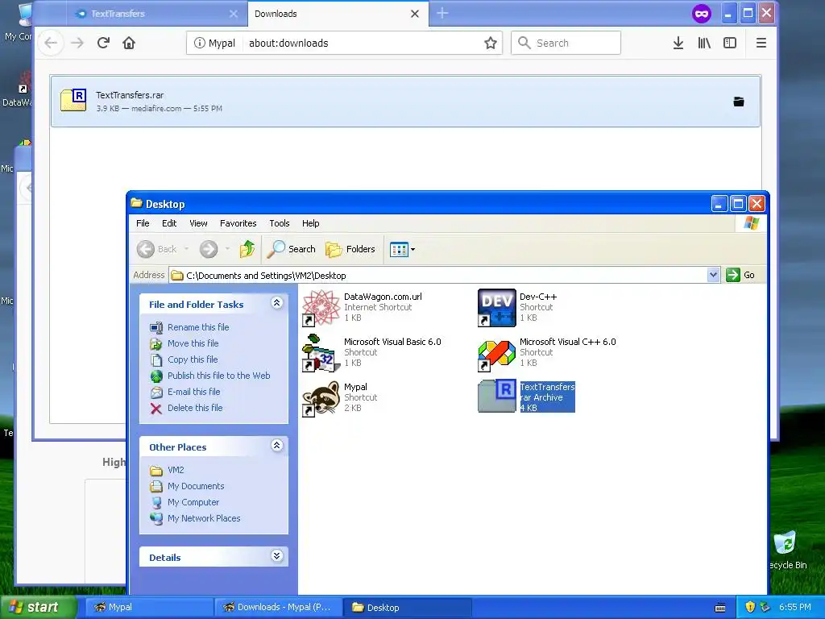Expand the Forward history dropdown arrow

coord(227,249)
